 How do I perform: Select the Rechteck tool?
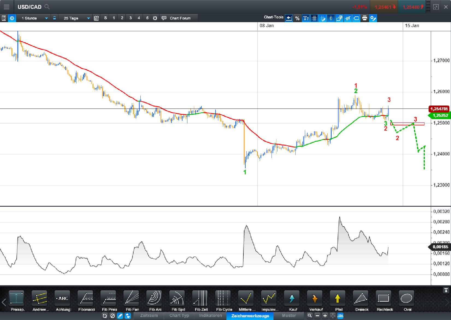[384, 300]
